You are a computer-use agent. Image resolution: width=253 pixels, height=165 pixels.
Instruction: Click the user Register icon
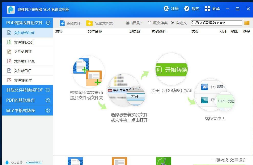[x=166, y=8]
